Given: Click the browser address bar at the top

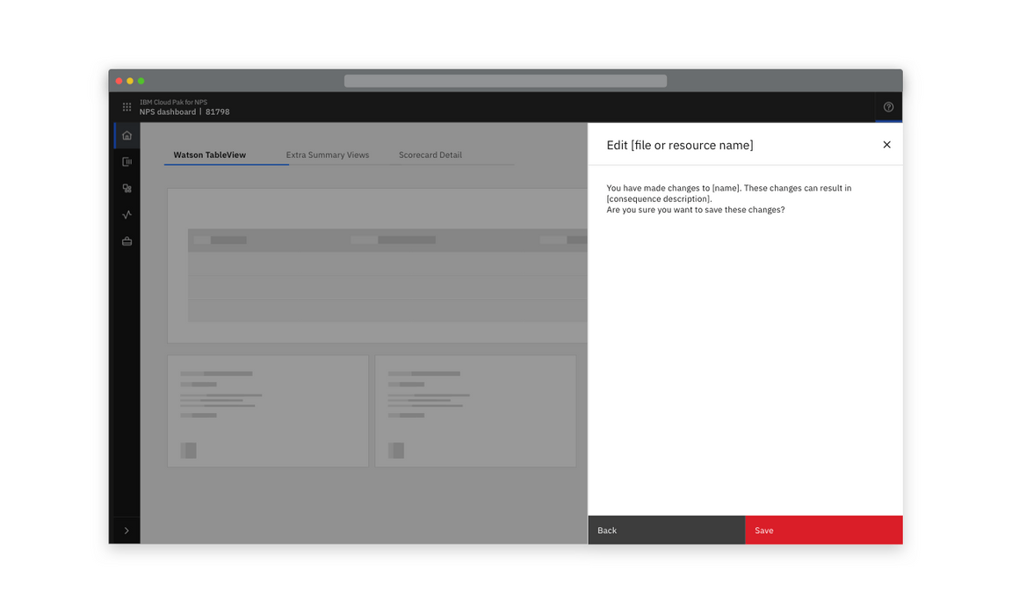Looking at the screenshot, I should click(x=505, y=80).
